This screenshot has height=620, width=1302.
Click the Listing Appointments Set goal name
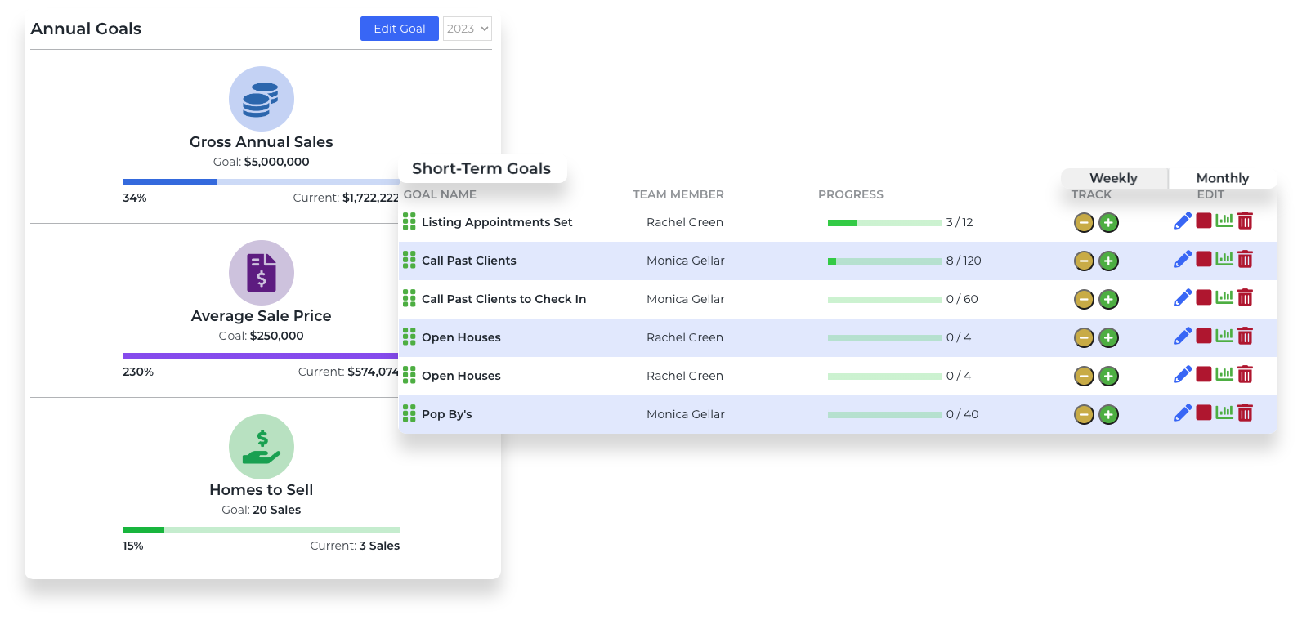497,222
